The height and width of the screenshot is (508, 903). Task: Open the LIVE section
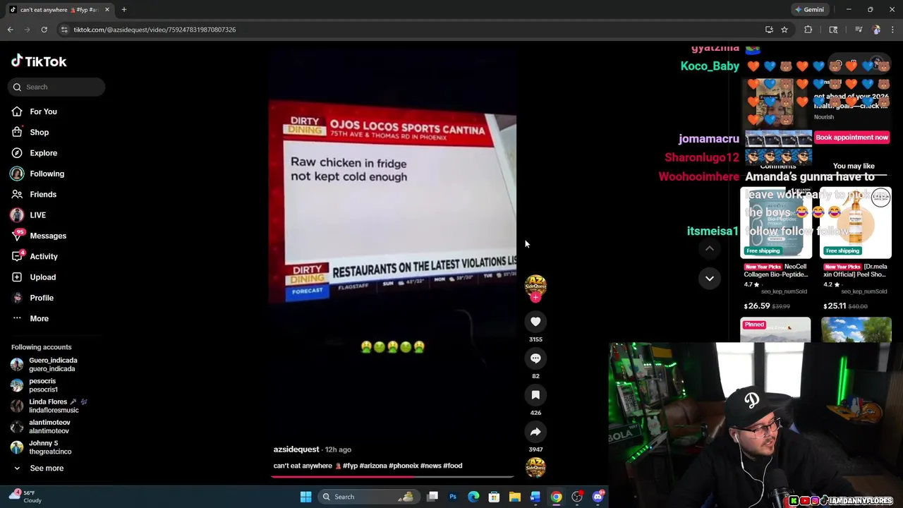point(37,215)
